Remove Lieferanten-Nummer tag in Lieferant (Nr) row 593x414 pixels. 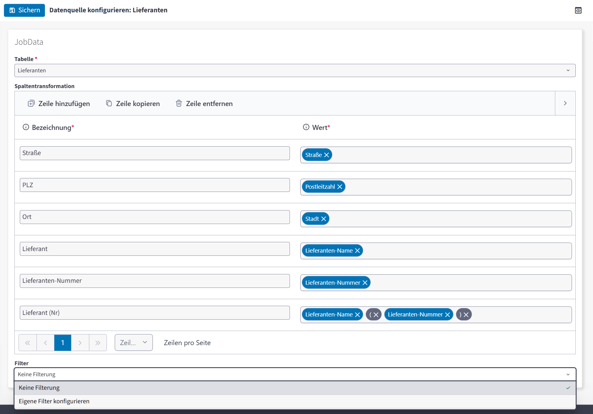pos(447,315)
